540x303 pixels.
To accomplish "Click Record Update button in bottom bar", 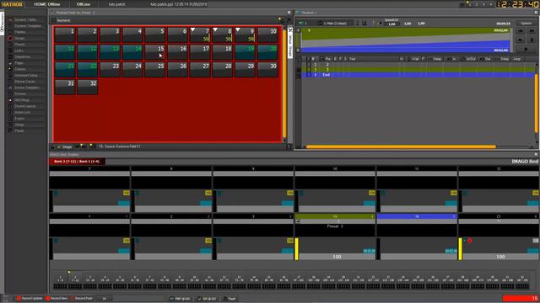I will (30, 299).
